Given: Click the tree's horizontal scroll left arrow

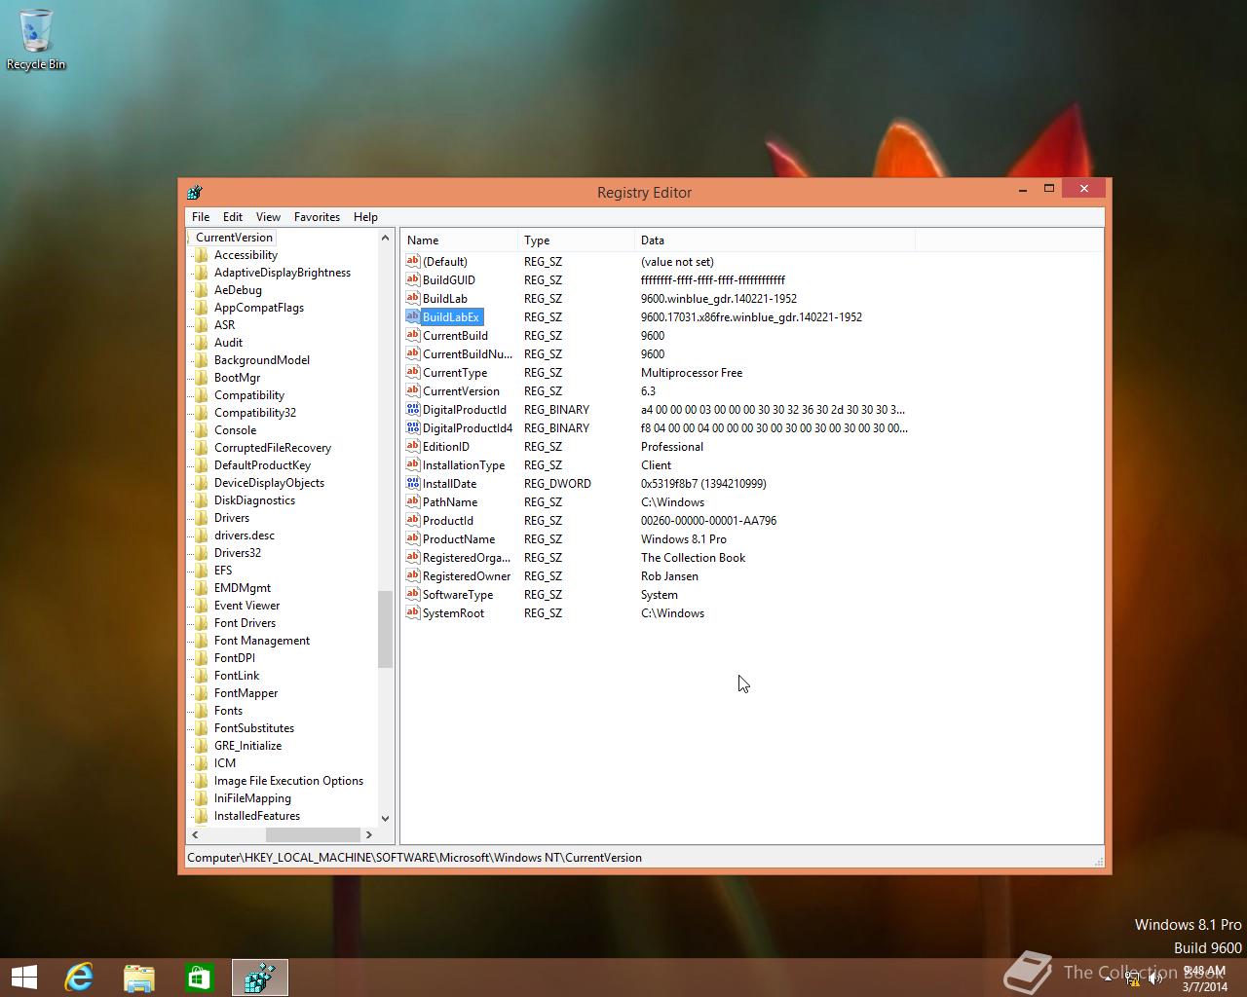Looking at the screenshot, I should 195,834.
